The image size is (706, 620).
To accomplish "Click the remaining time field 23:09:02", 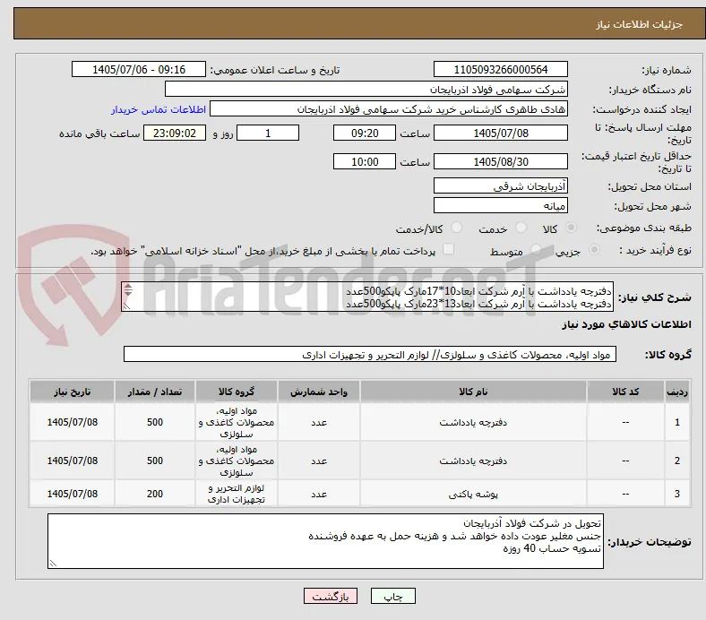I will (x=175, y=133).
